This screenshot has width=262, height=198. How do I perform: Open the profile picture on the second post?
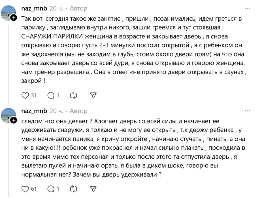coord(8,115)
